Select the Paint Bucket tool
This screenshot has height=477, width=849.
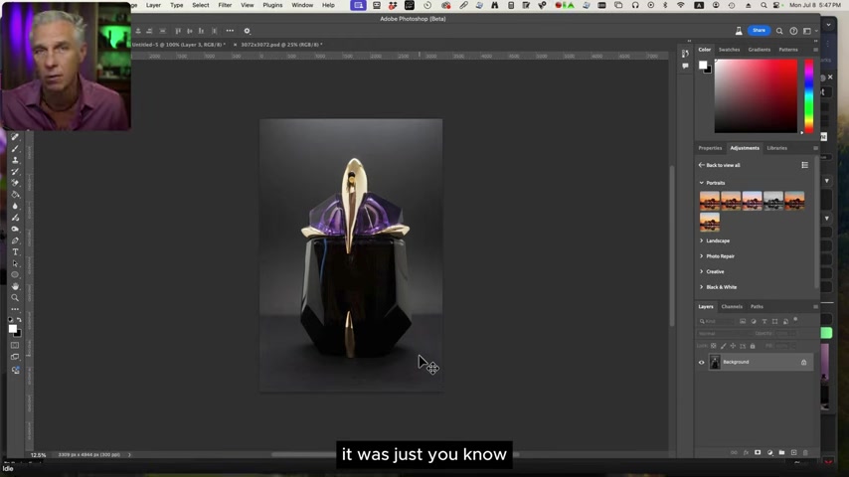click(x=15, y=195)
